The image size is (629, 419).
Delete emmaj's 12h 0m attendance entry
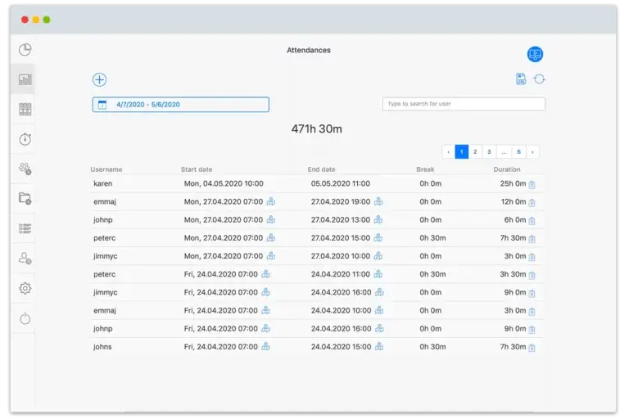(532, 202)
